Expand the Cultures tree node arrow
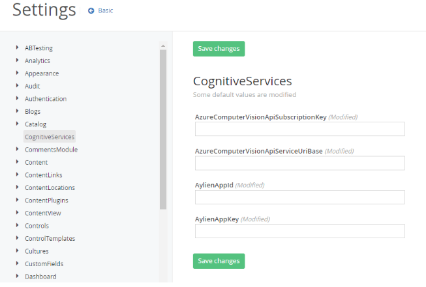The height and width of the screenshot is (287, 426). click(x=18, y=251)
